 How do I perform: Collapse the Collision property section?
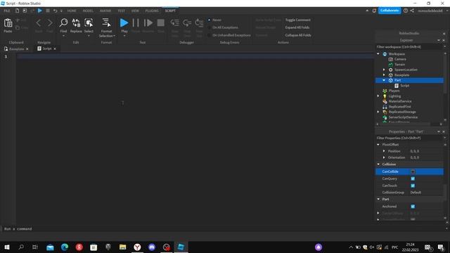click(378, 164)
